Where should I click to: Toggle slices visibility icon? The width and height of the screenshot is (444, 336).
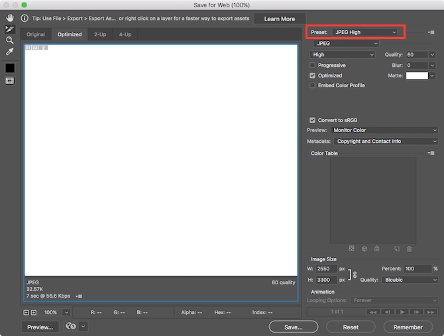(x=10, y=81)
